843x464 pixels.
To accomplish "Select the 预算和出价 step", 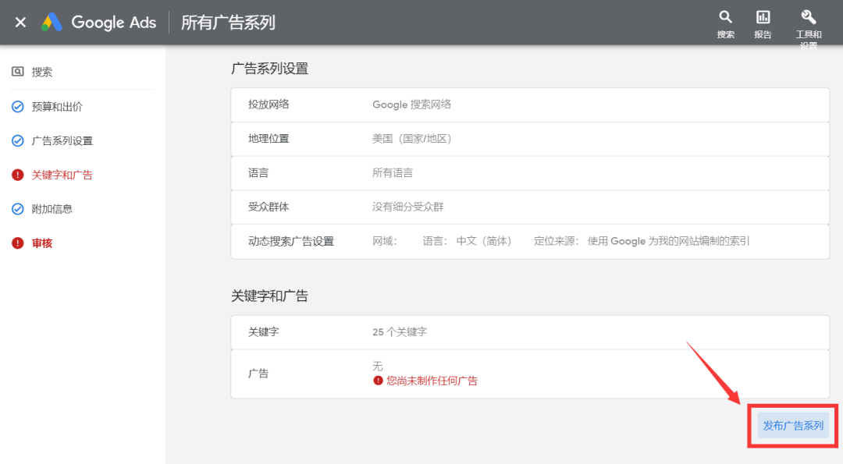I will point(55,106).
